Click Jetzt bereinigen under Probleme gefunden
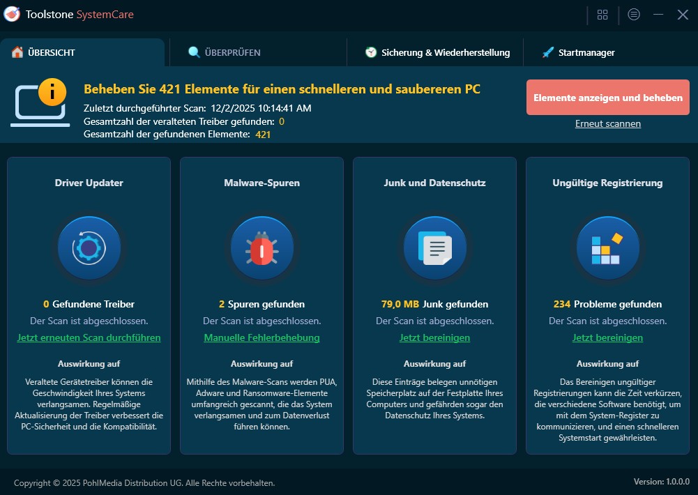The width and height of the screenshot is (698, 495). point(607,337)
